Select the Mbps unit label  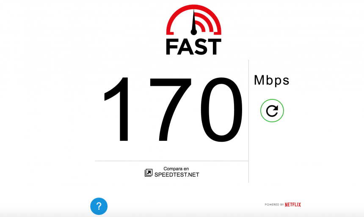[x=272, y=80]
